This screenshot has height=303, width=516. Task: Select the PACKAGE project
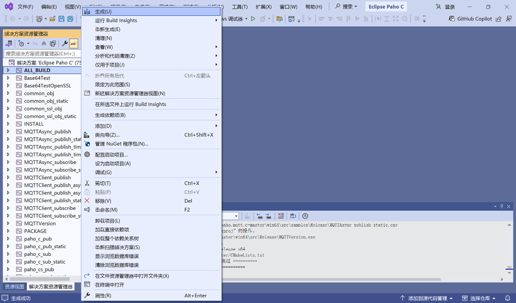[35, 231]
